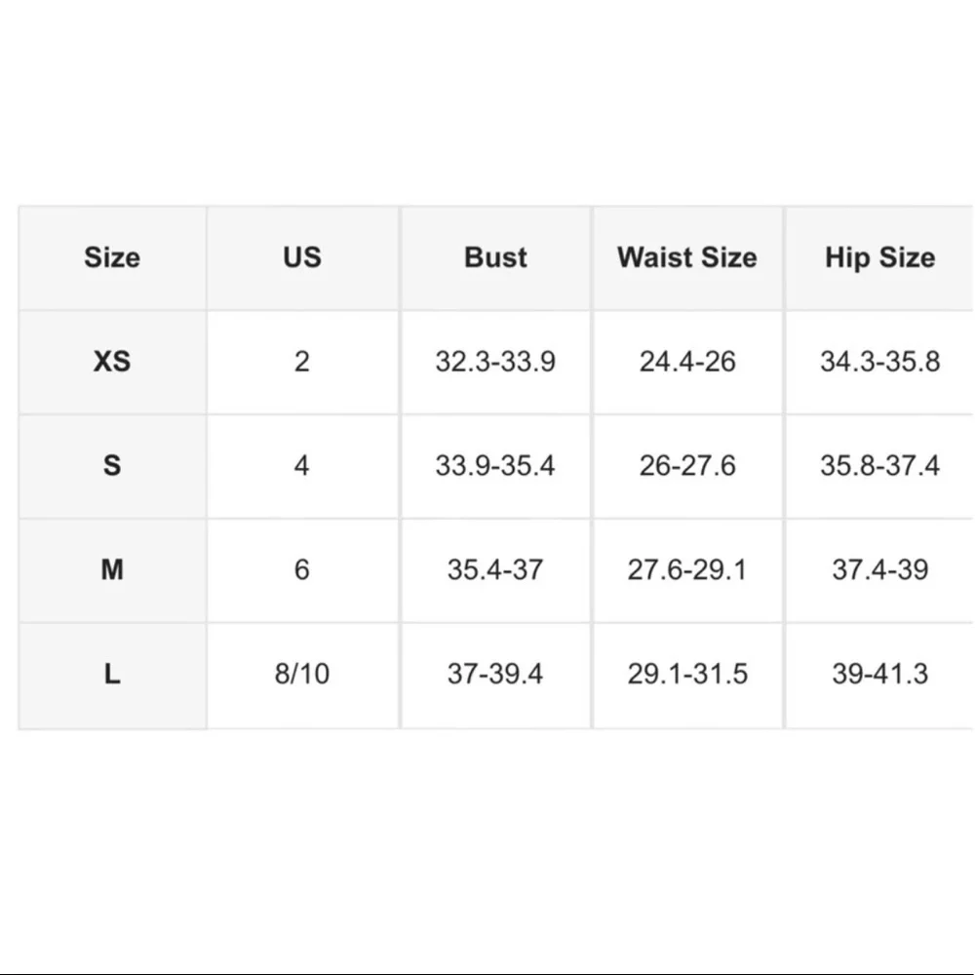This screenshot has width=975, height=975.
Task: Select the S size row label
Action: pos(112,466)
